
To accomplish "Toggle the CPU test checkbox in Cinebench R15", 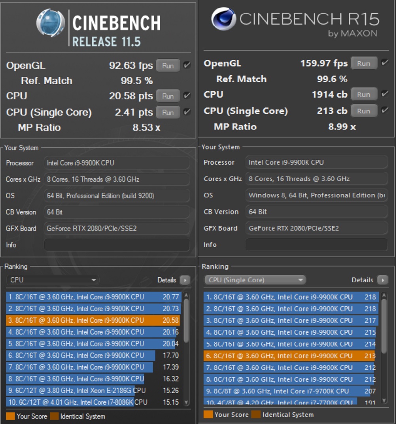I will click(384, 95).
